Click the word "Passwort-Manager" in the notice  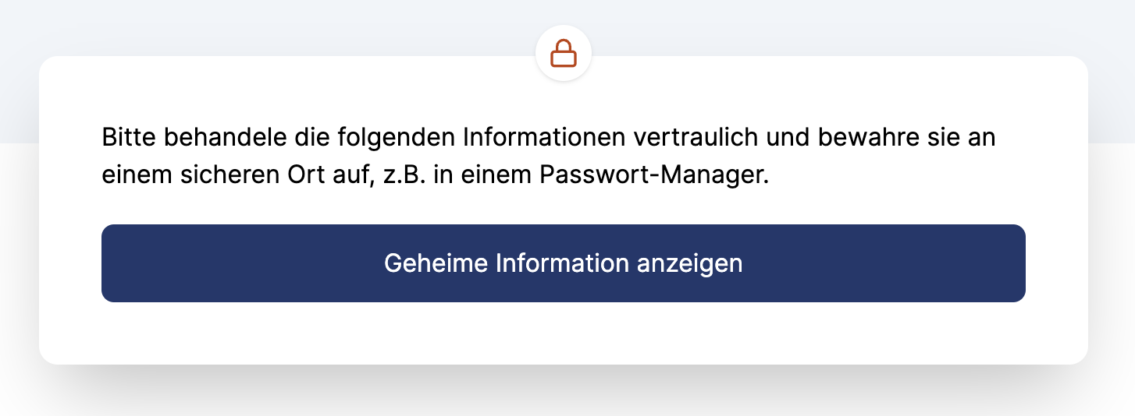654,175
